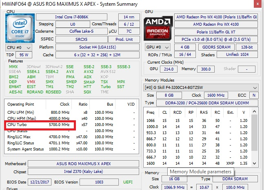Click the memory clock 1066.9 MHz field
This screenshot has width=264, height=190.
(x=174, y=187)
